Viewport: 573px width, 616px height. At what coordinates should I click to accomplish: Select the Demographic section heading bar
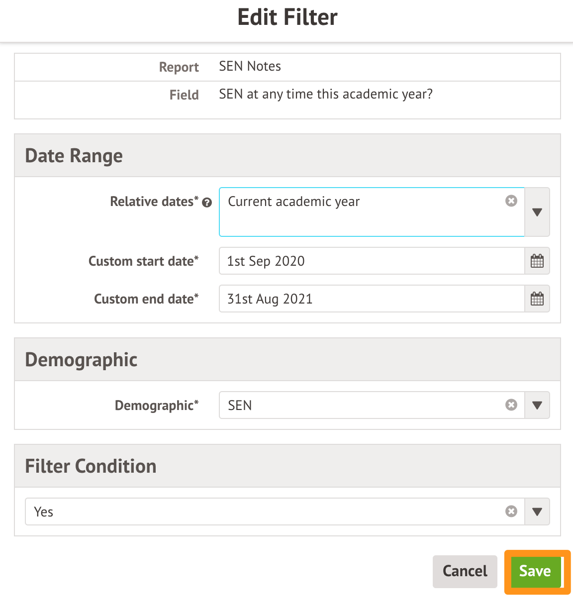click(287, 360)
